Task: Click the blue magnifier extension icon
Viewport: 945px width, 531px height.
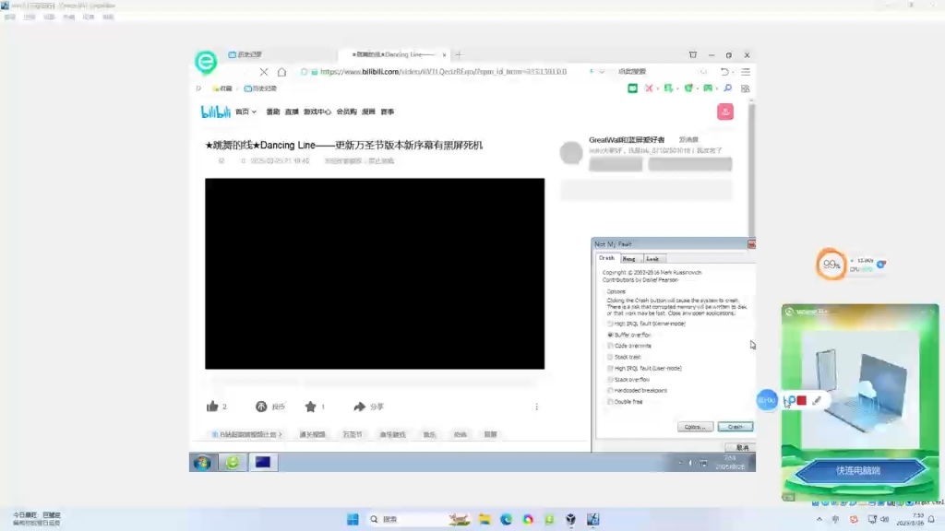Action: [727, 88]
